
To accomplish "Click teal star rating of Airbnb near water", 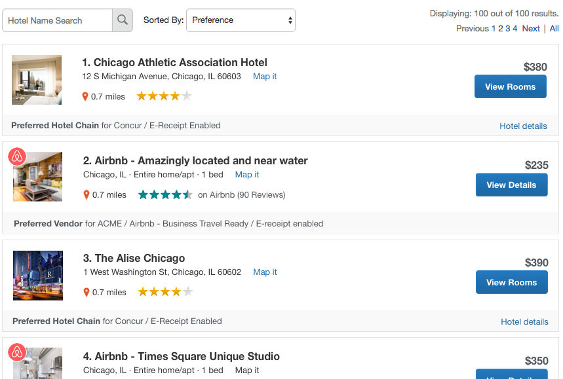I will tap(166, 194).
